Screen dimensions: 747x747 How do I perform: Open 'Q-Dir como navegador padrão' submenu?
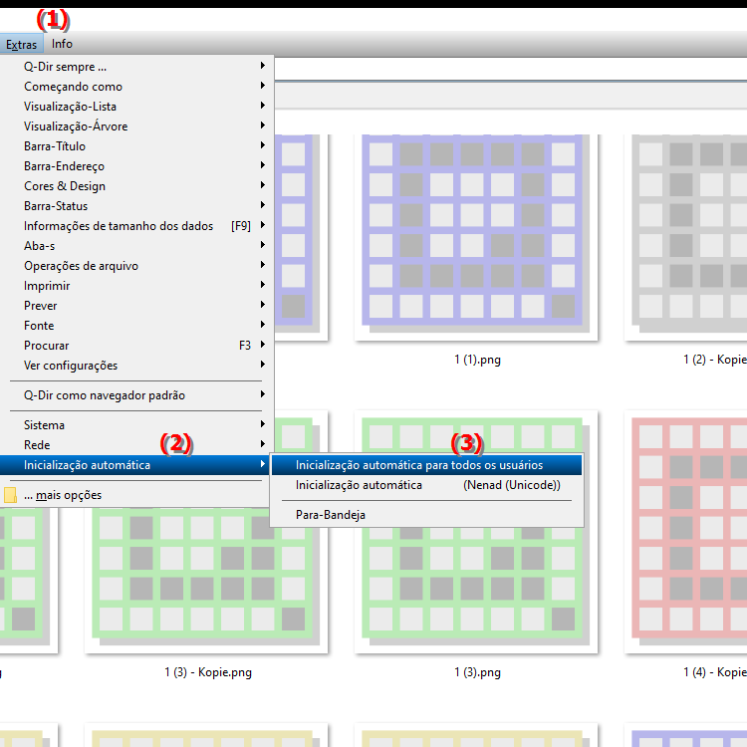pyautogui.click(x=136, y=395)
